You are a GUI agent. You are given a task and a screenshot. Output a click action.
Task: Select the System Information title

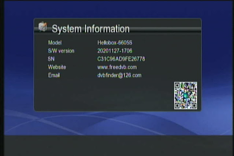[x=91, y=29]
